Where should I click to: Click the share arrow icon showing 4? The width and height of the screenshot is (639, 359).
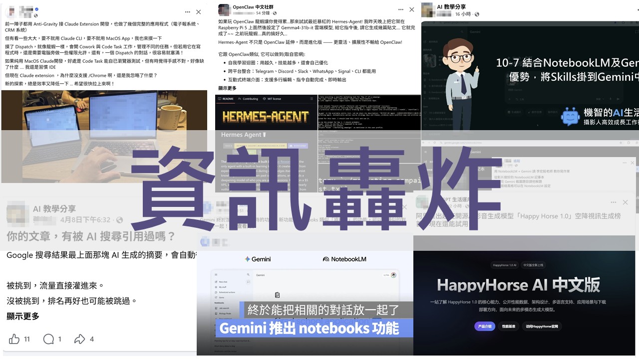[x=80, y=339]
